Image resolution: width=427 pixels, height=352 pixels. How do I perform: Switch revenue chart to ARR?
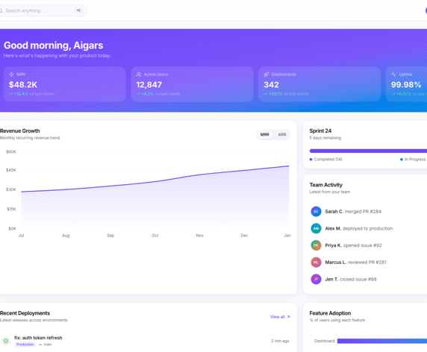tap(282, 134)
